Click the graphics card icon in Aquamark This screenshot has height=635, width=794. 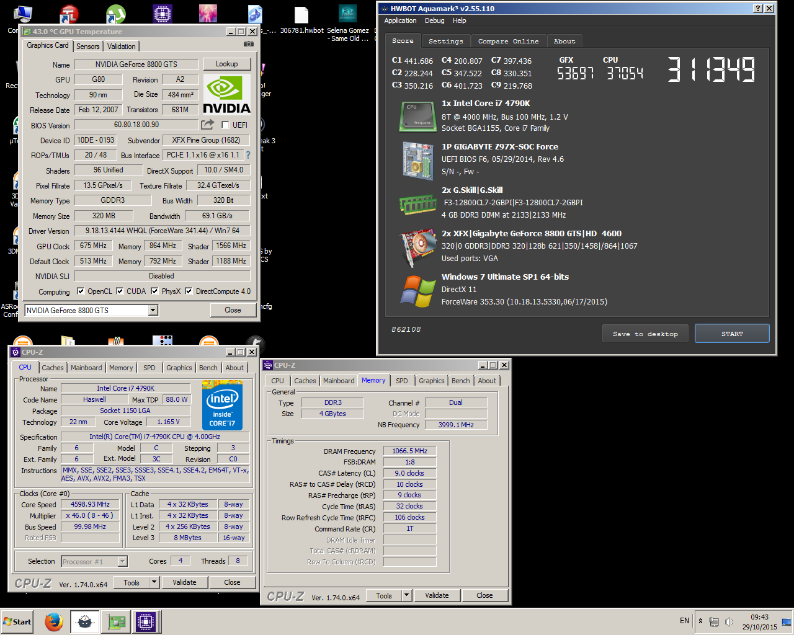418,247
